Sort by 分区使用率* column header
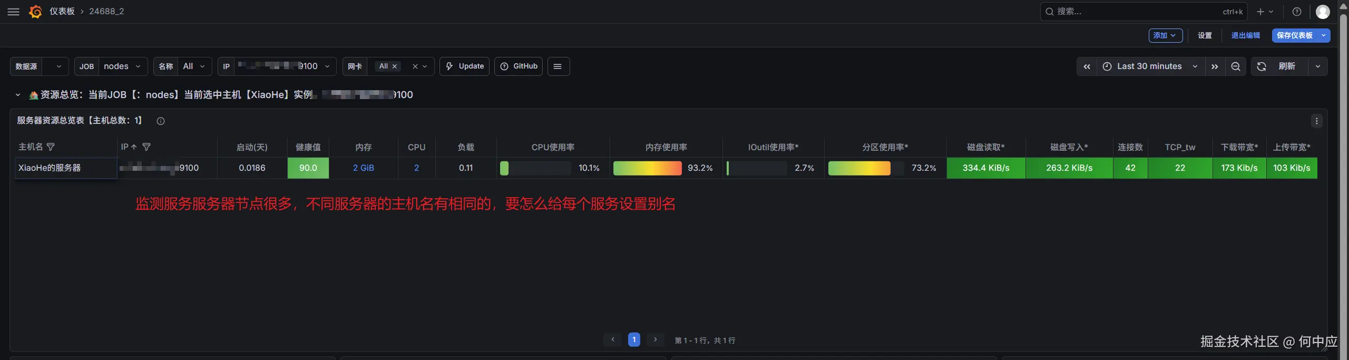The image size is (1349, 360). (x=885, y=147)
